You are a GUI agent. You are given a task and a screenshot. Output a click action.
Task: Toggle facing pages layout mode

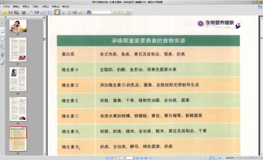click(216, 158)
